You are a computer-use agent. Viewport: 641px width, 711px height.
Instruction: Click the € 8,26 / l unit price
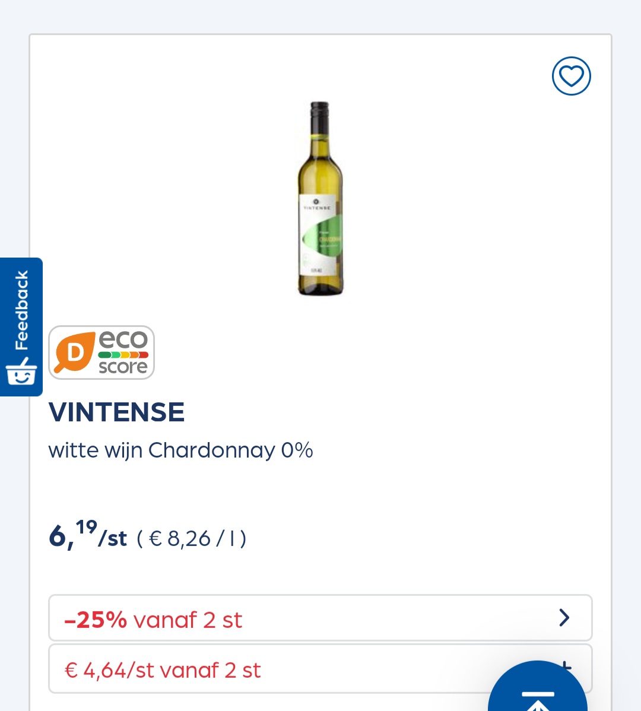pos(191,539)
